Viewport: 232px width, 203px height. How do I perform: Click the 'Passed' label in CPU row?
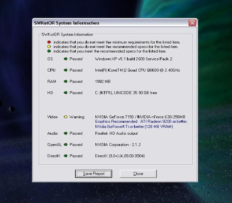(x=76, y=70)
